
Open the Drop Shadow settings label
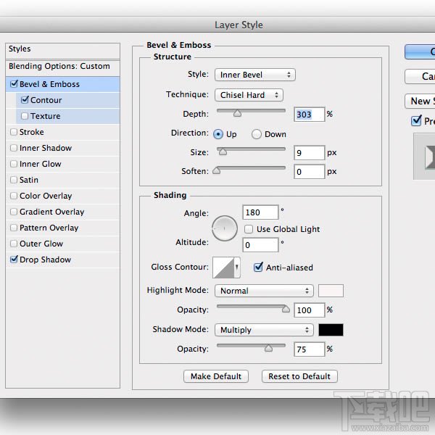coord(45,260)
